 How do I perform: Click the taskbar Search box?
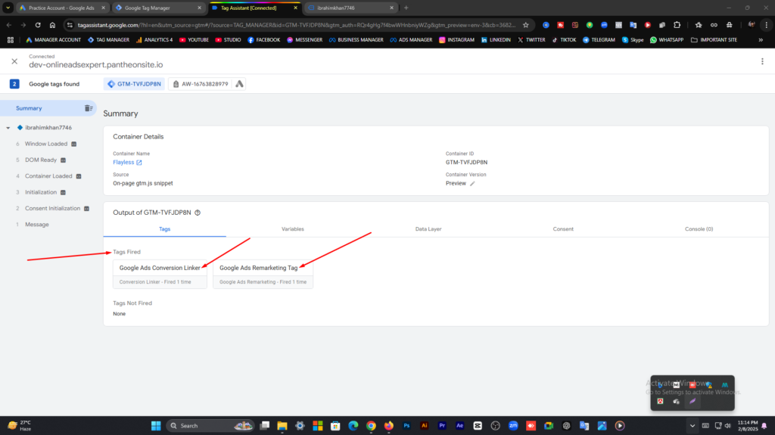click(210, 426)
